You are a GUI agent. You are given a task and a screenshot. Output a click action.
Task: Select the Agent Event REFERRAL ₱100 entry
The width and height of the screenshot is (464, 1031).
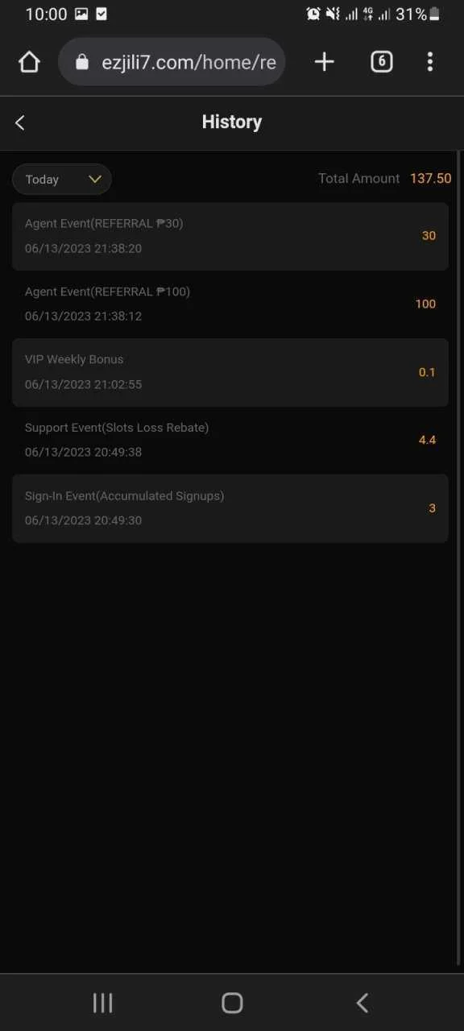(230, 304)
